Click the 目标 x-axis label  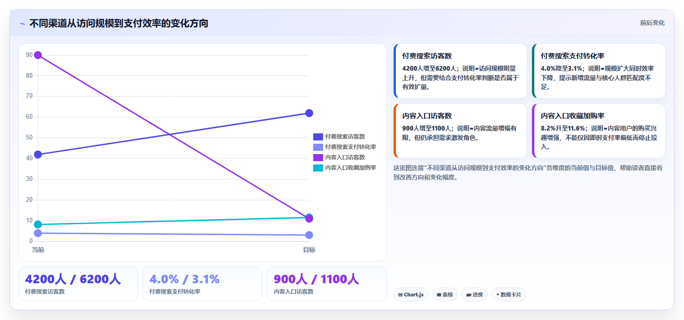coord(309,250)
